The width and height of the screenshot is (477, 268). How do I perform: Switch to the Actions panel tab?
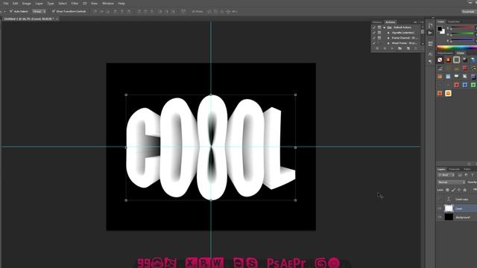391,22
